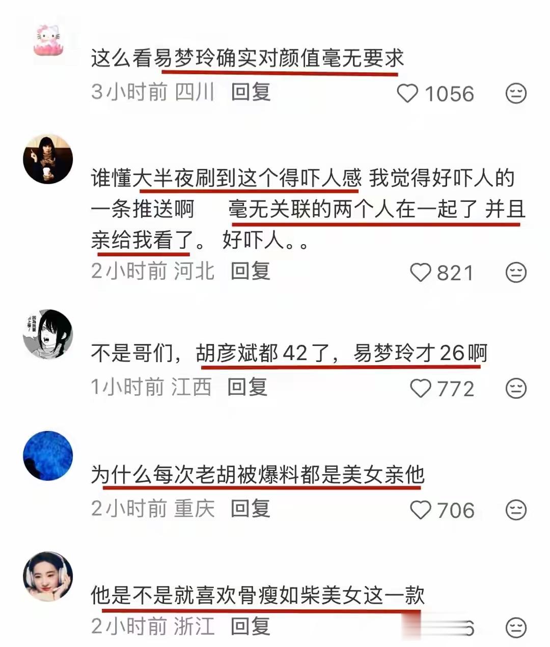Reply to the Jiangxi comment

(x=248, y=387)
